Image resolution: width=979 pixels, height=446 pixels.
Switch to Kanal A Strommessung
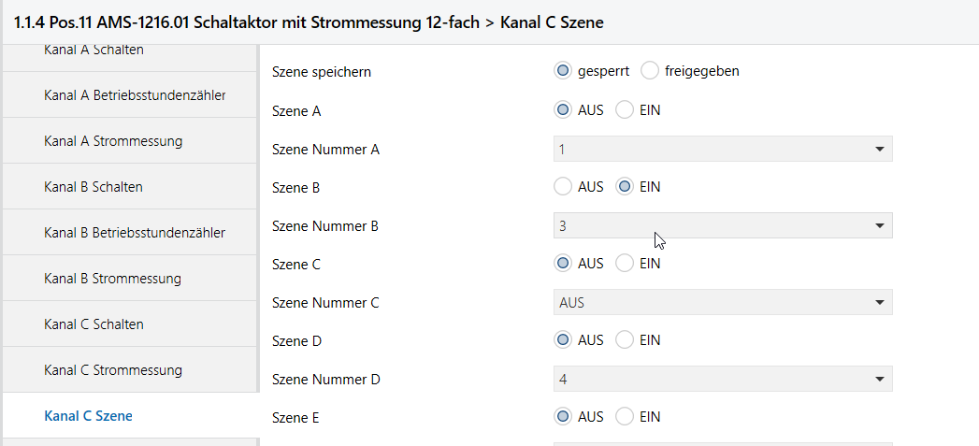click(x=112, y=141)
